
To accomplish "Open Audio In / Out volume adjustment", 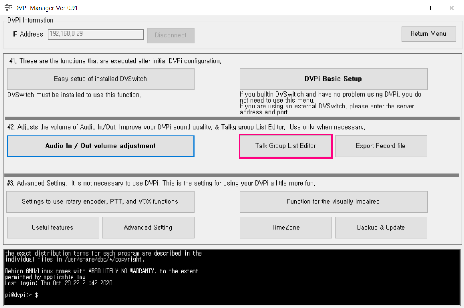I will coord(101,146).
